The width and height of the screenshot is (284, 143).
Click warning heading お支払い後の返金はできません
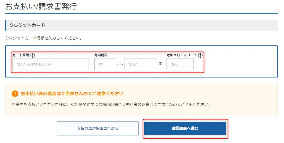click(x=72, y=94)
